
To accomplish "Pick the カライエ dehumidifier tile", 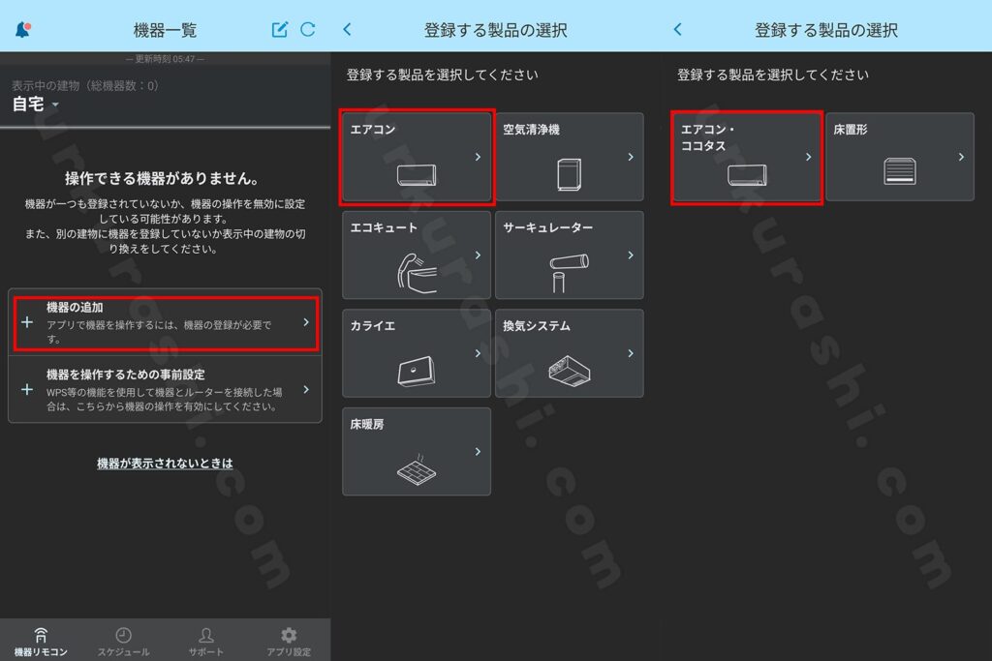I will point(417,353).
